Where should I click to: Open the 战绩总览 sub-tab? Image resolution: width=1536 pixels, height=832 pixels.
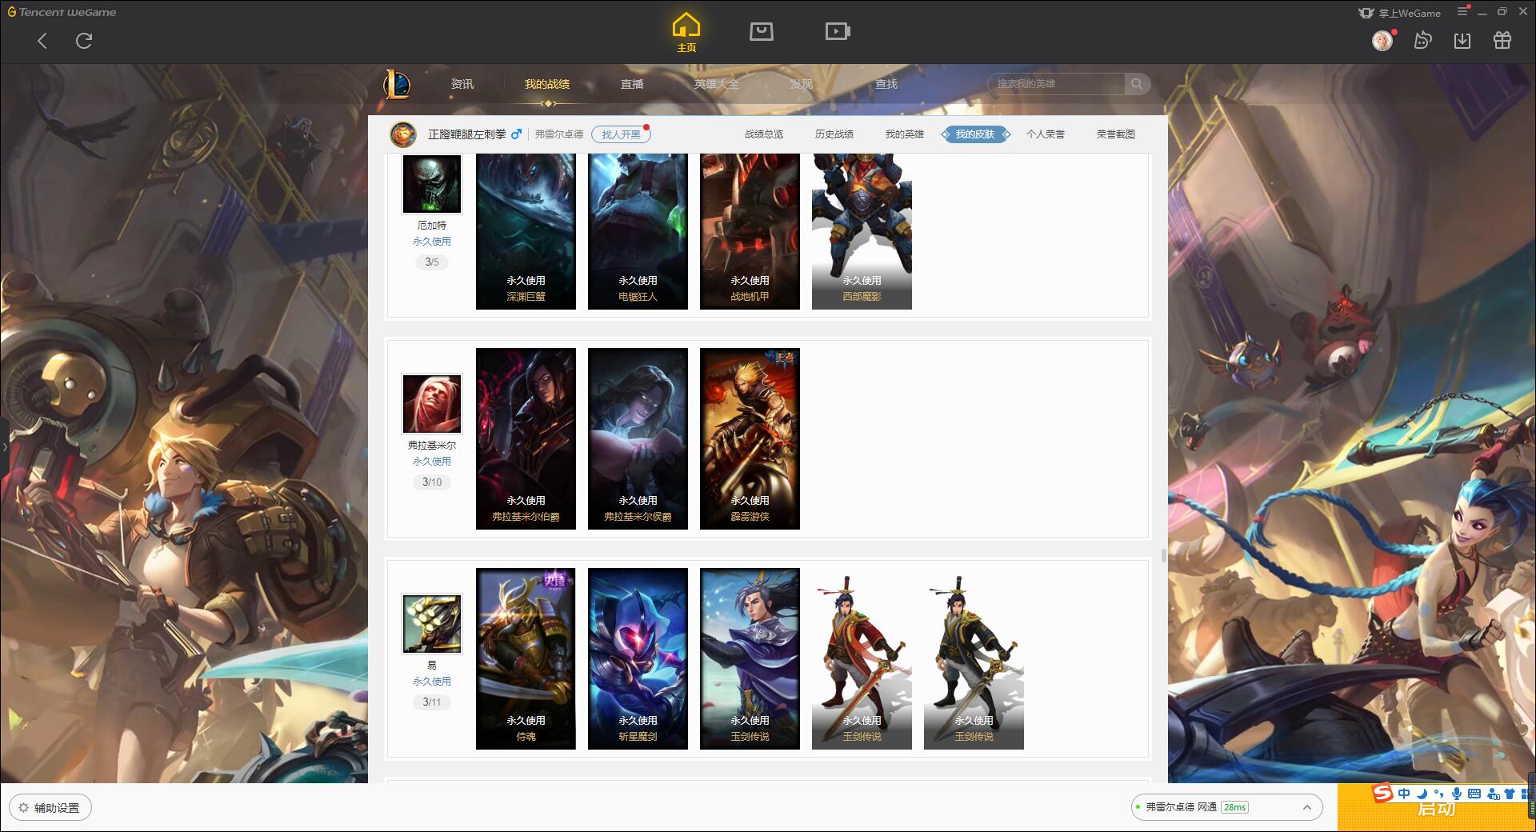764,134
